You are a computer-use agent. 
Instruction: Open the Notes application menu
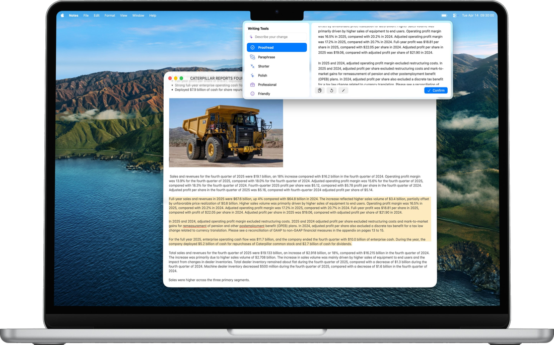(x=74, y=16)
